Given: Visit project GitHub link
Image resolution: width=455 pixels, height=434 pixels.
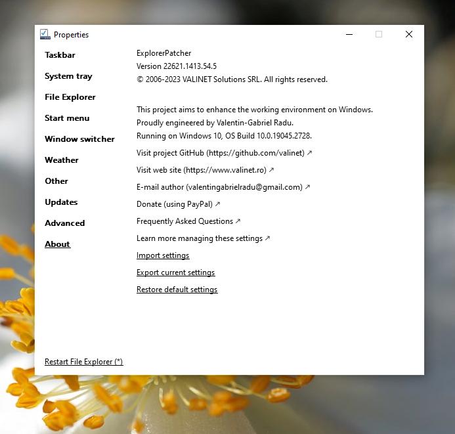Looking at the screenshot, I should (x=224, y=153).
